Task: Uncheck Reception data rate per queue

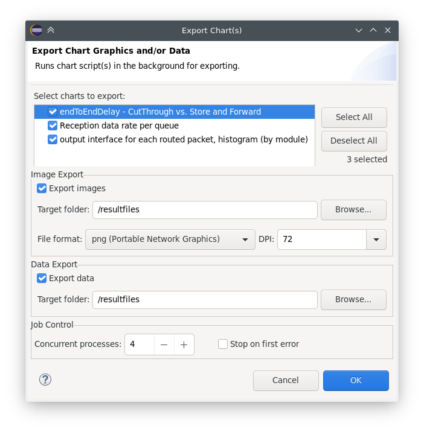Action: (x=53, y=125)
